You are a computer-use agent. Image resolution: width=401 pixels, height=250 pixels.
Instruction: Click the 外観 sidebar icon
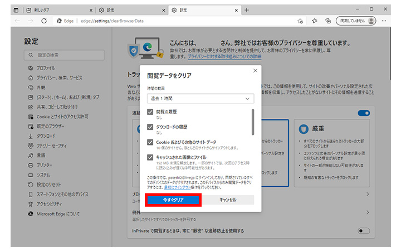(x=31, y=88)
